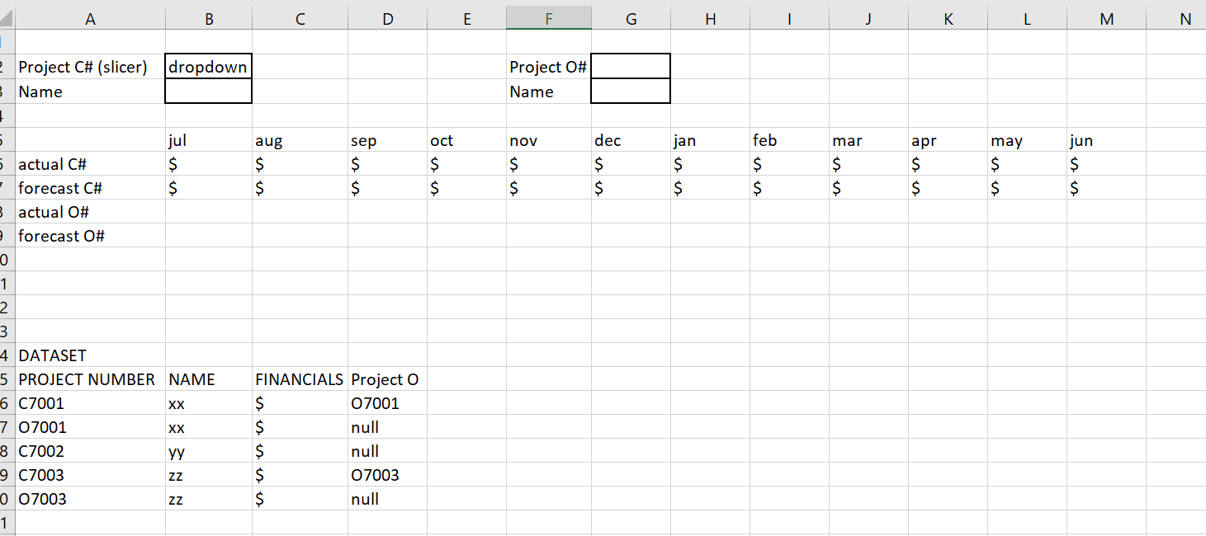The width and height of the screenshot is (1206, 536).
Task: Select the O7003 cell in Project O column
Action: point(387,475)
